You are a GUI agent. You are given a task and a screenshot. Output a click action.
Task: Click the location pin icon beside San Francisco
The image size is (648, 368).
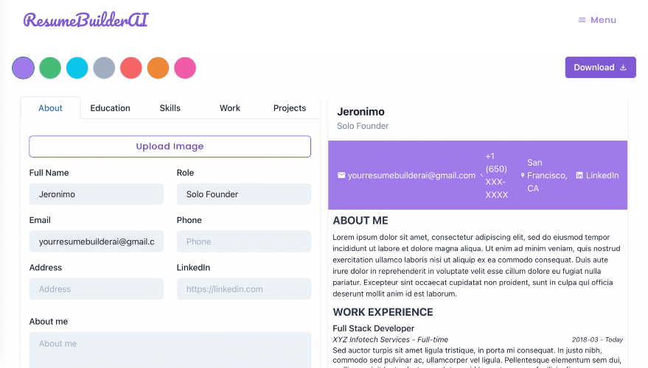[523, 175]
